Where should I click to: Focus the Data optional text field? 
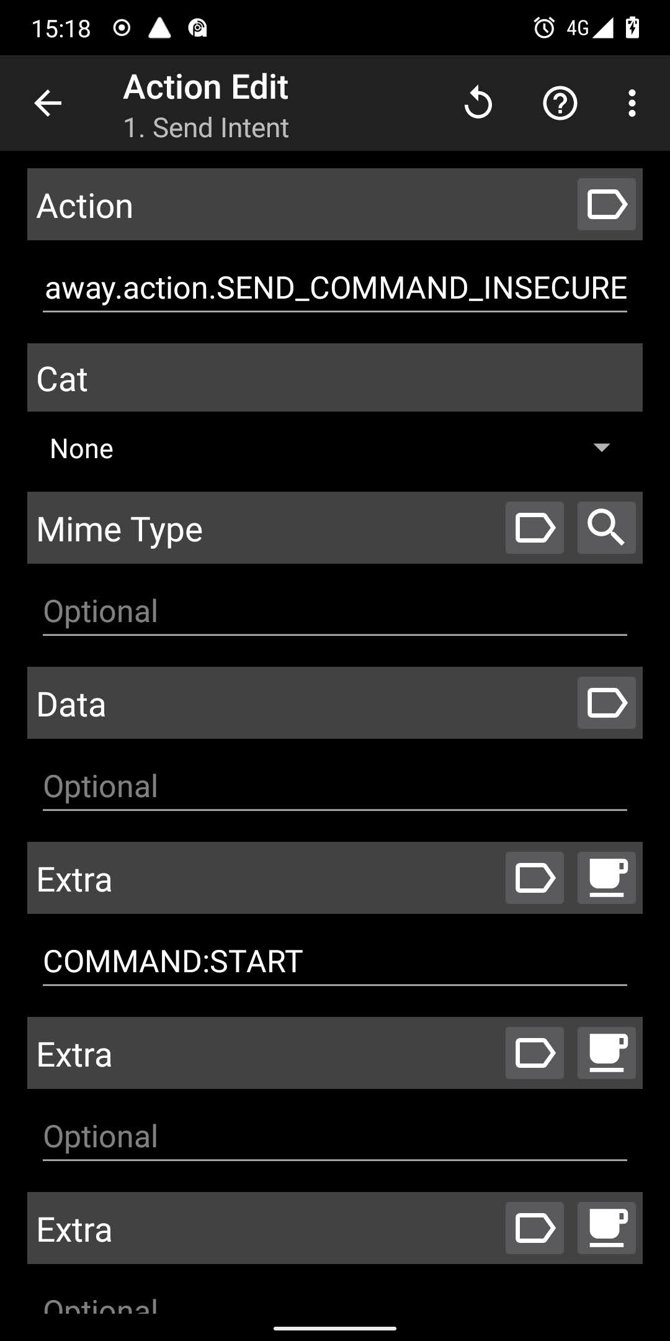coord(335,787)
